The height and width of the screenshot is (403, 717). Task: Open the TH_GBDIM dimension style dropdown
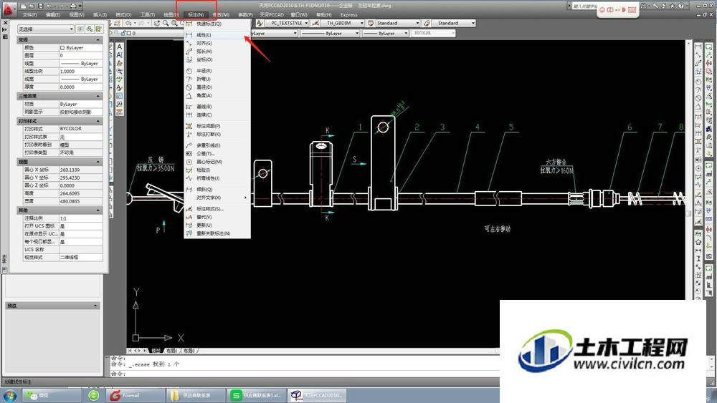click(x=343, y=23)
